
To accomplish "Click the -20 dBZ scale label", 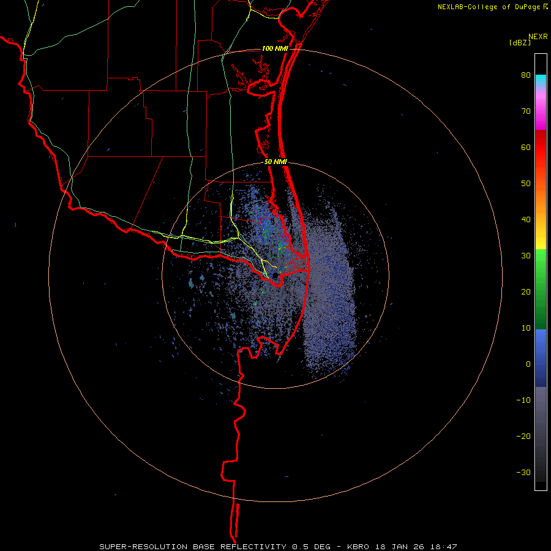I will [x=523, y=437].
